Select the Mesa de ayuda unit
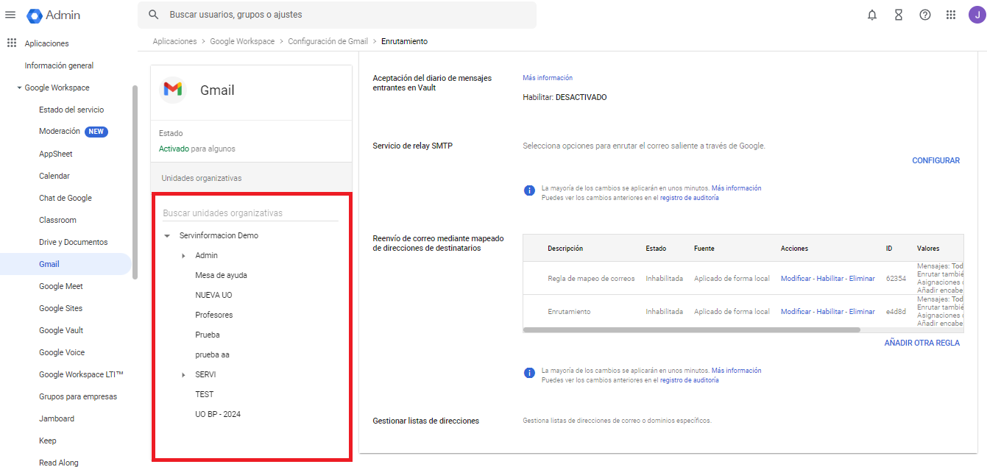The height and width of the screenshot is (467, 987). click(x=221, y=276)
